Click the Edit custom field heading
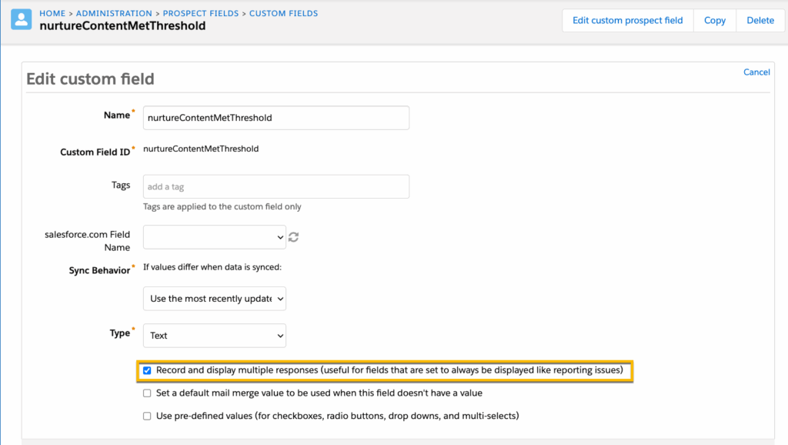The image size is (788, 445). click(90, 79)
